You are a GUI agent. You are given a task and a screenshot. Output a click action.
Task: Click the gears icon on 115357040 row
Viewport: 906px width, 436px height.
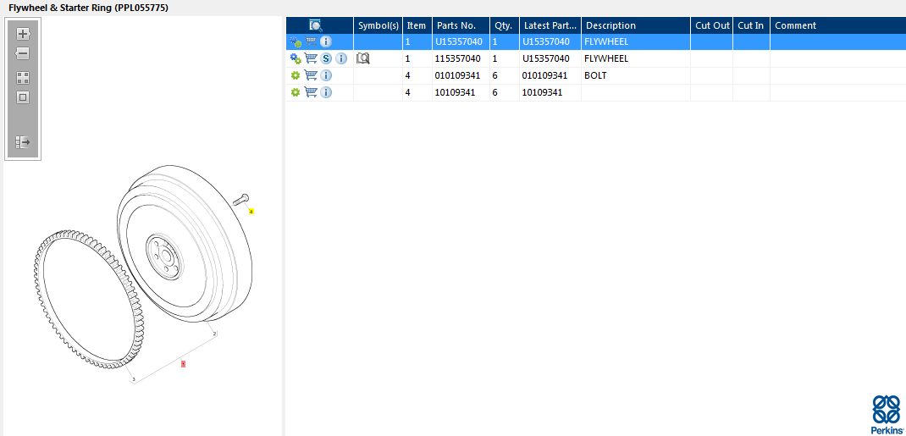296,58
